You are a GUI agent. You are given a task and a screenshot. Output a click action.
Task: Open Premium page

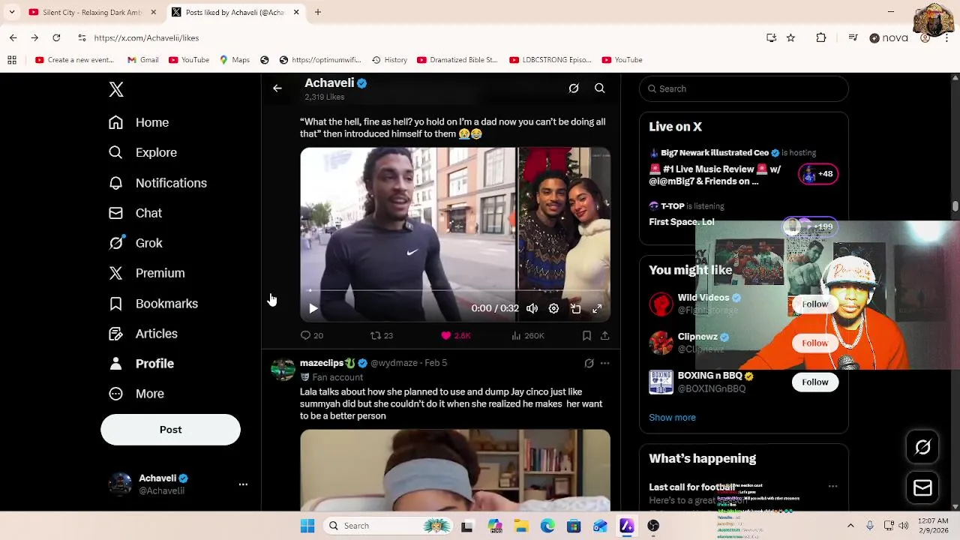click(146, 273)
